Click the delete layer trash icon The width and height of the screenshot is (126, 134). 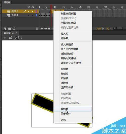tap(14, 29)
